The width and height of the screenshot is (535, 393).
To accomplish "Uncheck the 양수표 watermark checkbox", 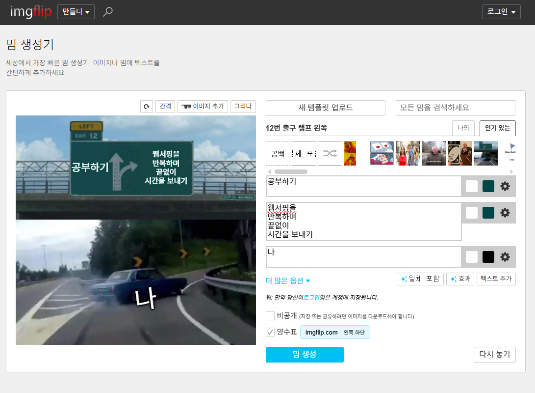I will tap(270, 332).
